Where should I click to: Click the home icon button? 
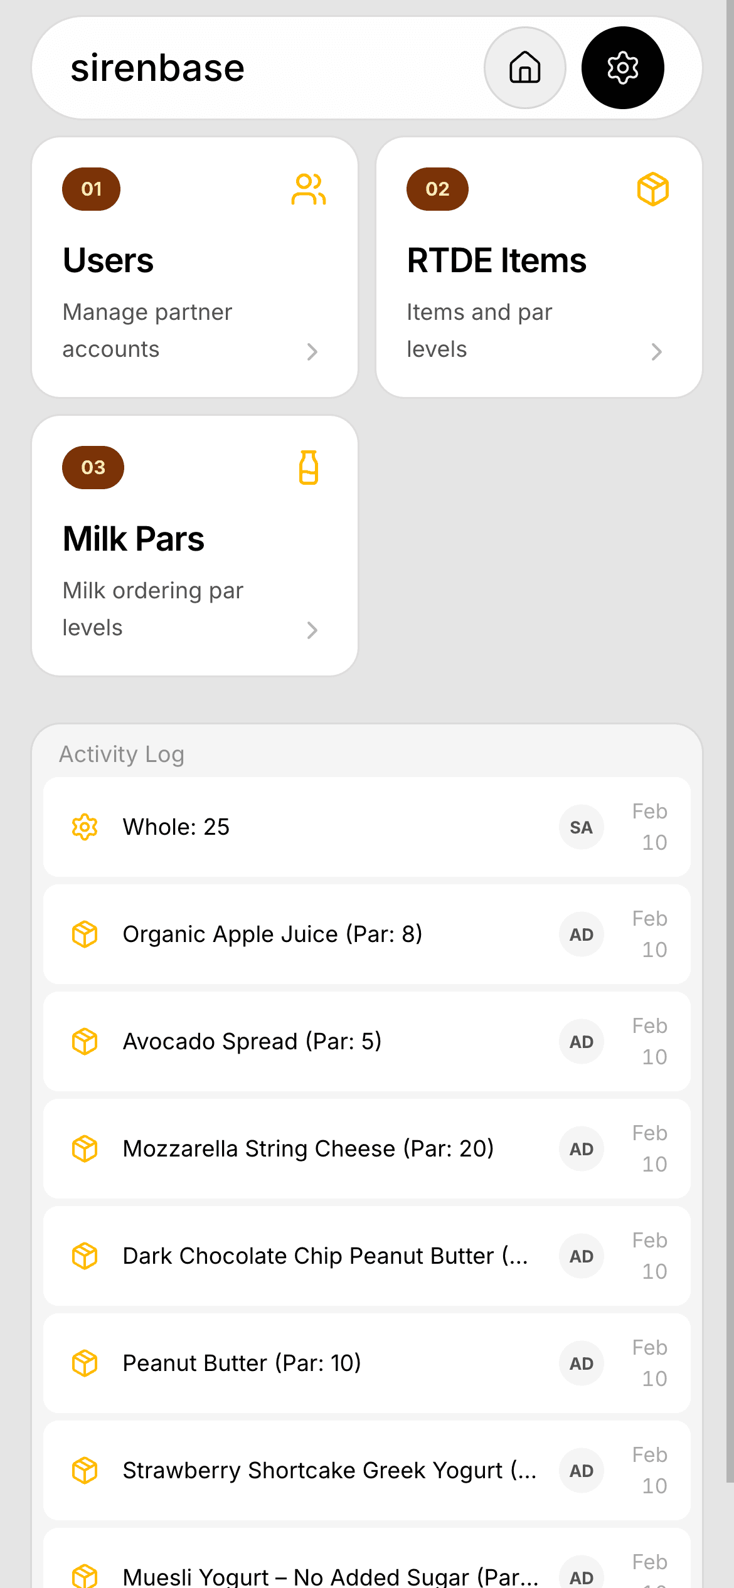pyautogui.click(x=524, y=68)
